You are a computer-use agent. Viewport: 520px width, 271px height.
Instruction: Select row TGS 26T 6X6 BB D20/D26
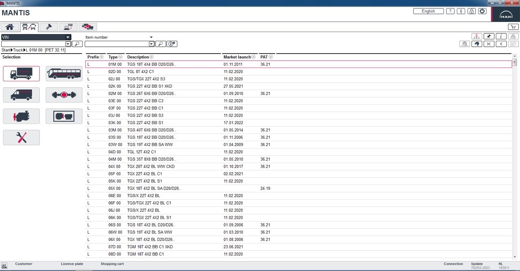click(x=299, y=93)
